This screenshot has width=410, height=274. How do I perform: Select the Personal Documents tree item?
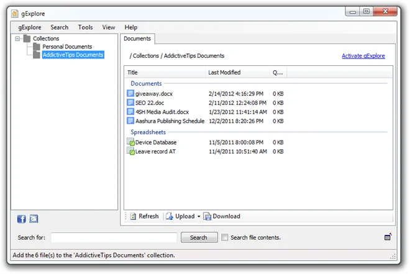[67, 47]
